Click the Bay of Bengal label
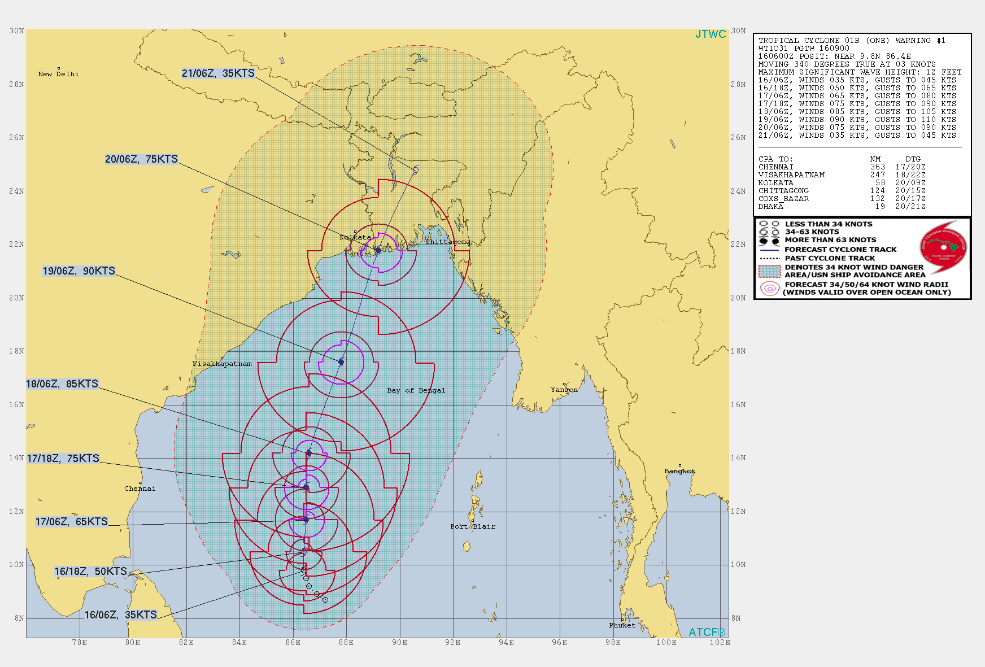985x667 pixels. 416,390
